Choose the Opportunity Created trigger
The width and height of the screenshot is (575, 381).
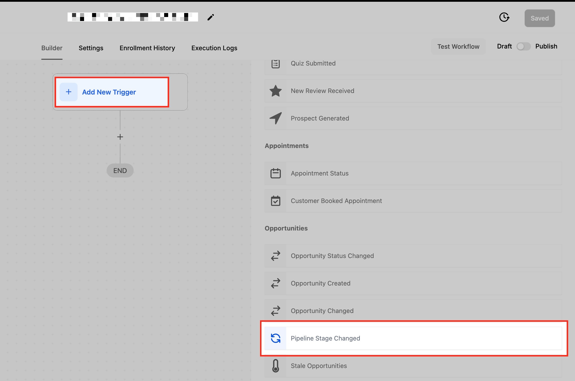pos(320,283)
